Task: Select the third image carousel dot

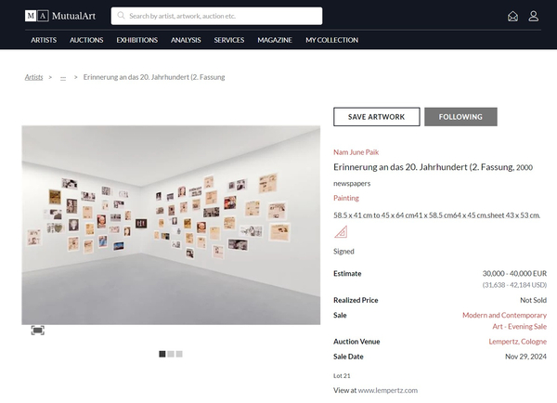Action: point(179,354)
